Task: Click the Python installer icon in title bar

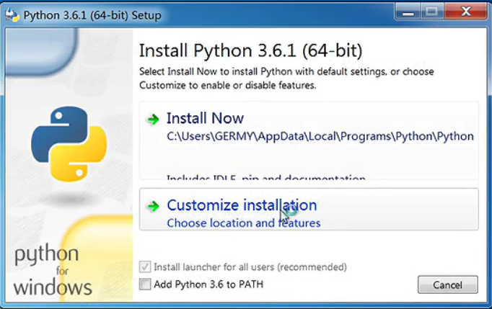Action: point(12,15)
